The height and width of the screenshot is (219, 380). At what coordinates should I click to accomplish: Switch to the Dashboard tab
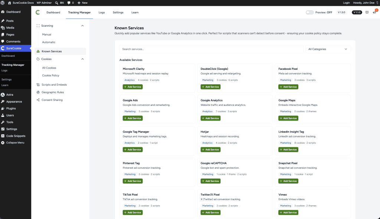point(53,12)
